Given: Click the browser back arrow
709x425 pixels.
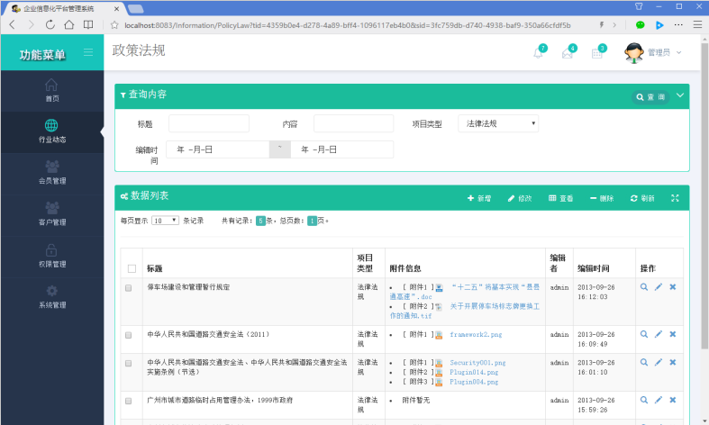Looking at the screenshot, I should (13, 25).
